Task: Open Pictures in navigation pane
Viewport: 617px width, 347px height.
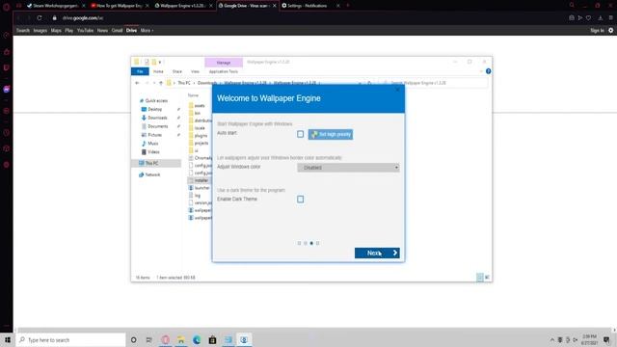Action: pyautogui.click(x=151, y=135)
